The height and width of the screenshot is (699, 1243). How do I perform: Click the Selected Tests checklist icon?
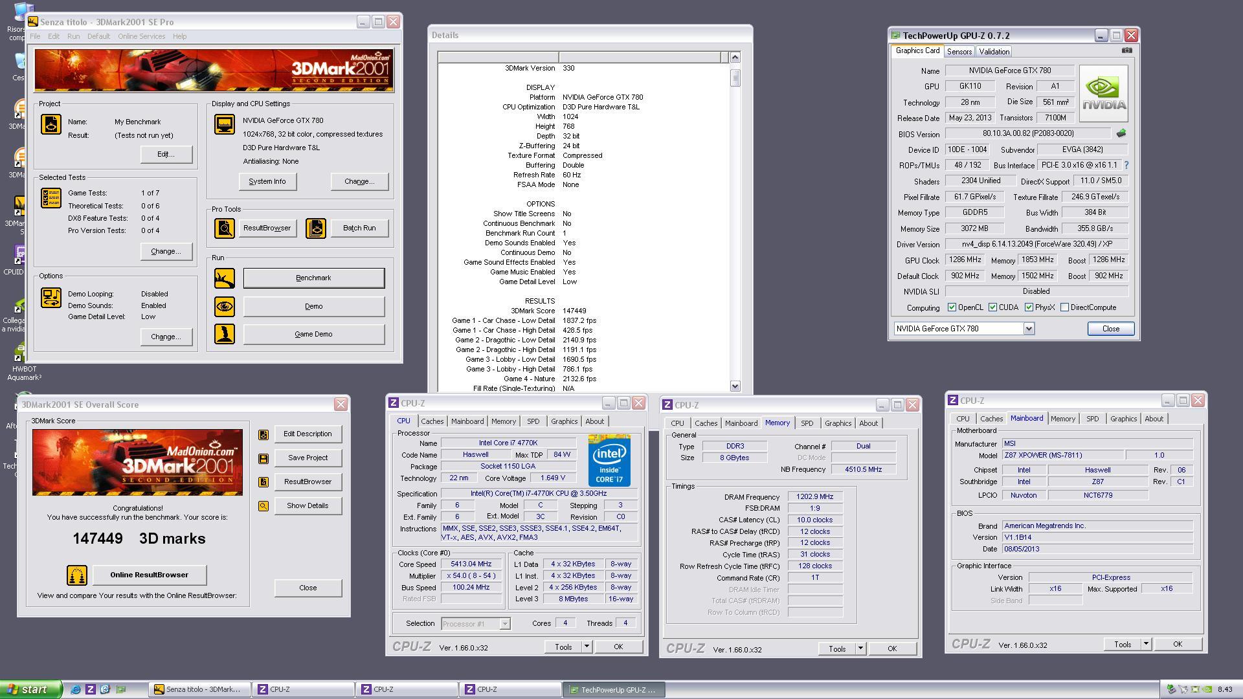coord(51,198)
